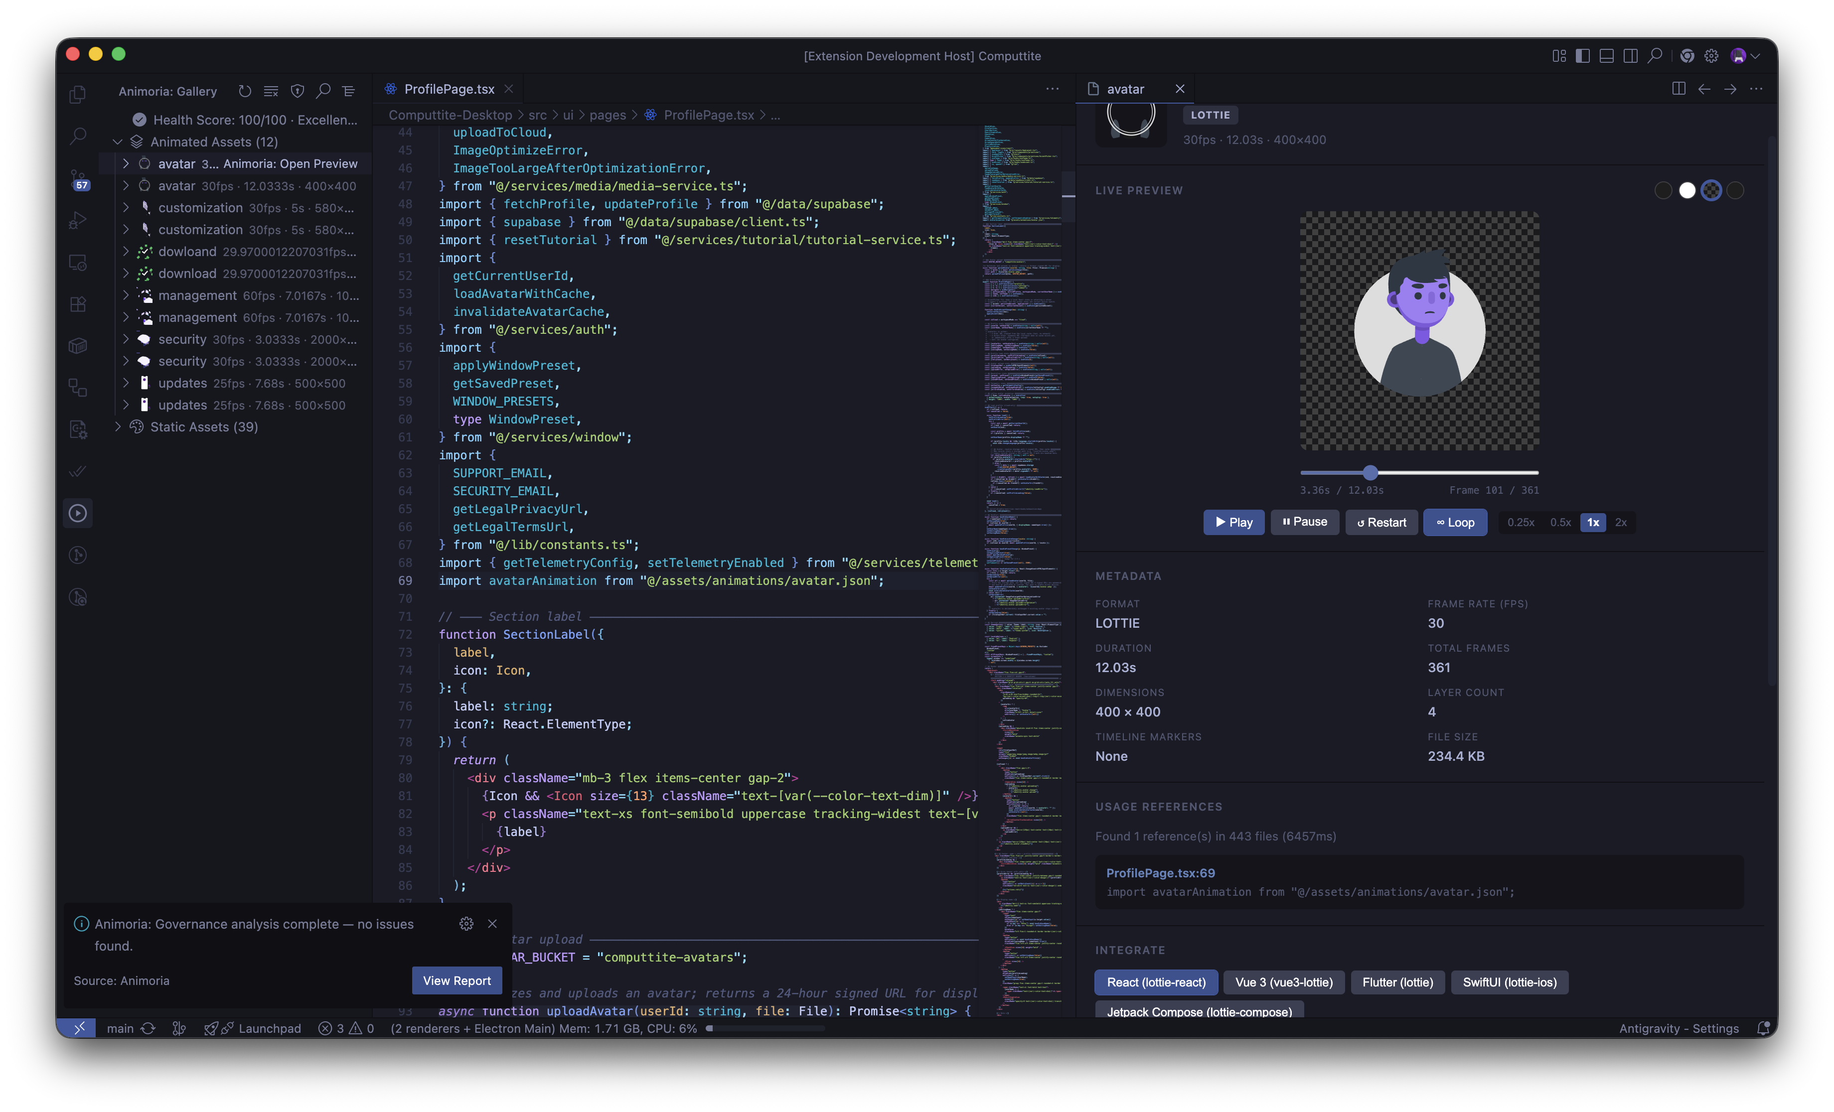1834x1112 pixels.
Task: Click the View Report button
Action: [x=457, y=980]
